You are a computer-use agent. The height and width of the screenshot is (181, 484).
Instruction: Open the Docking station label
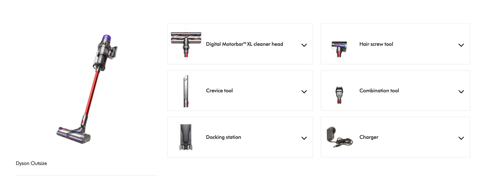(x=223, y=137)
